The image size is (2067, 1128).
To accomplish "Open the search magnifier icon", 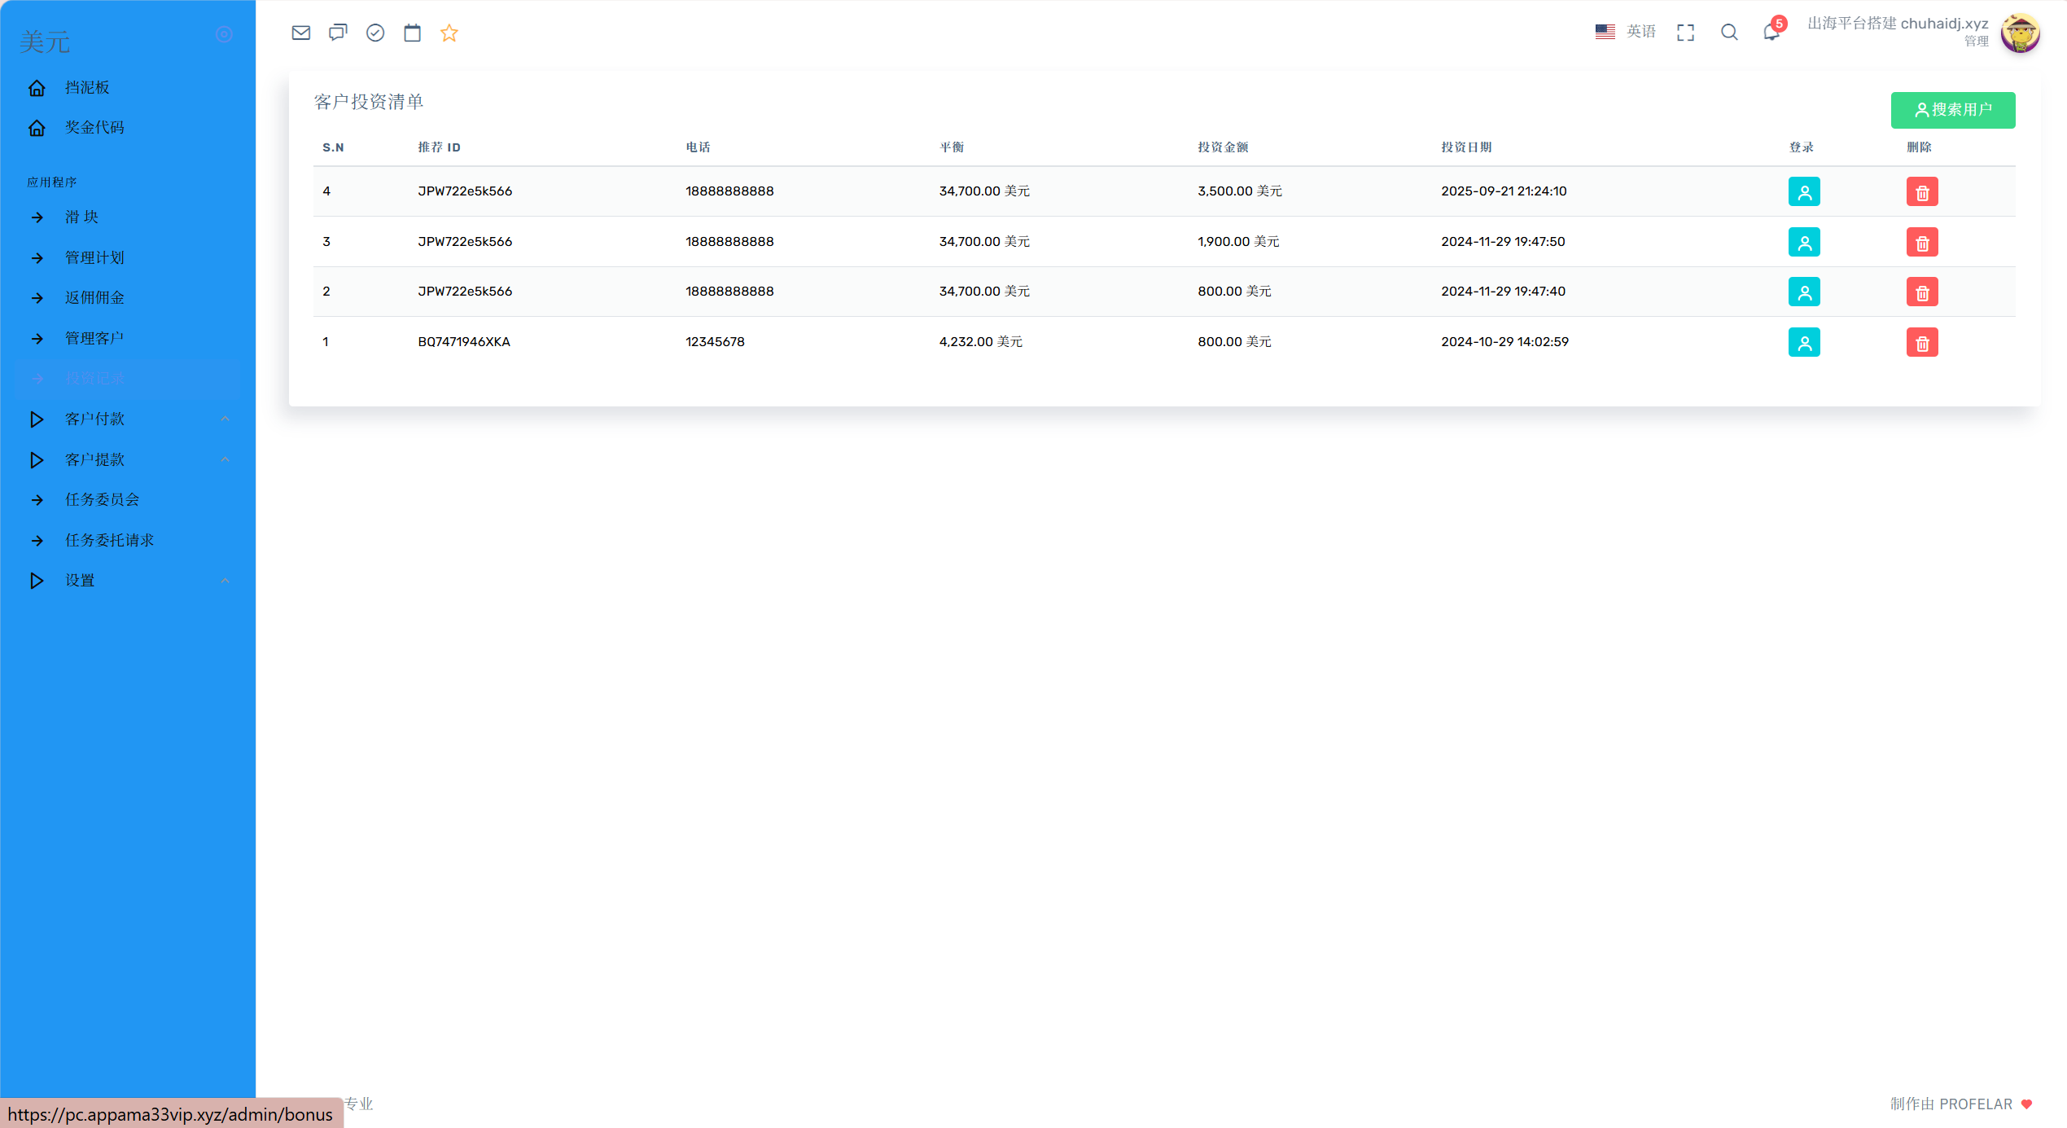I will (1729, 33).
